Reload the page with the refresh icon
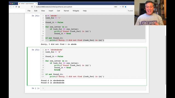This screenshot has width=175, height=98. tap(16, 7)
